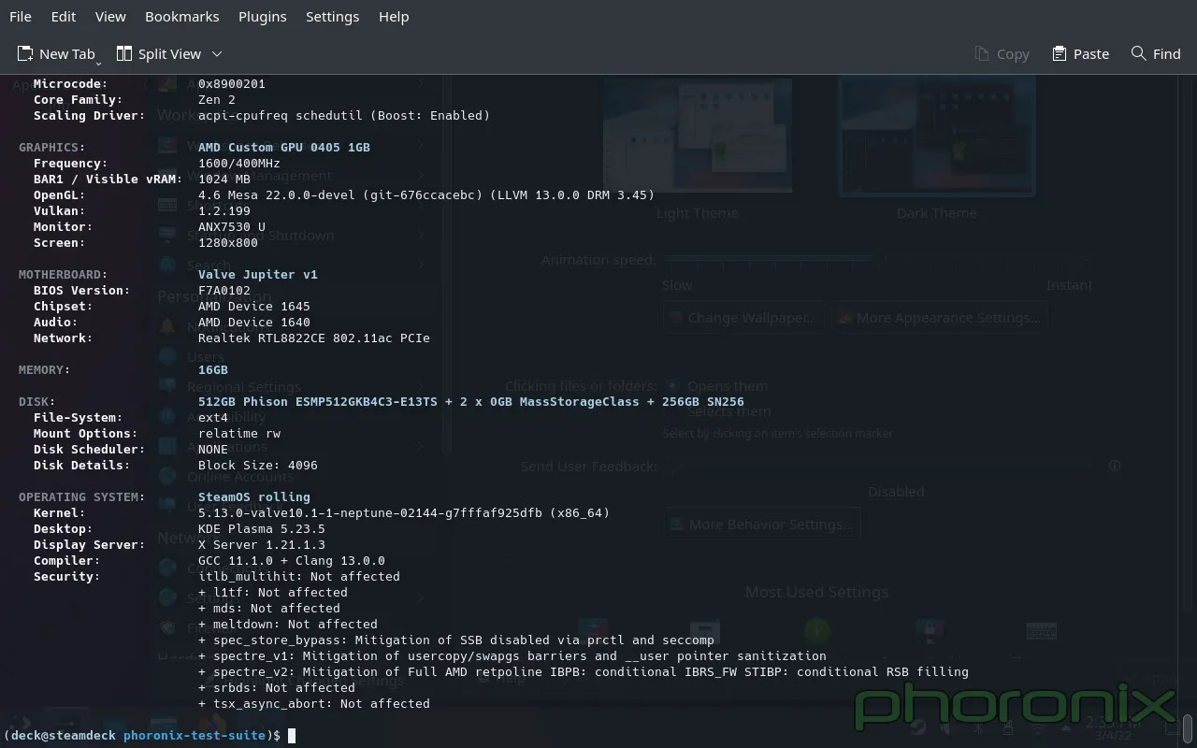Click the command prompt cursor after phoronix-test-suite

coord(292,736)
